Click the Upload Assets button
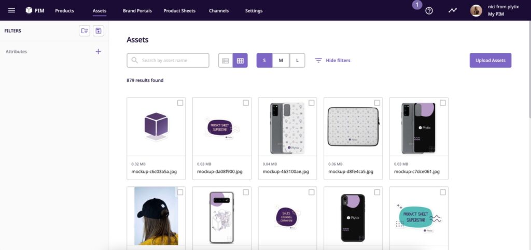 490,61
